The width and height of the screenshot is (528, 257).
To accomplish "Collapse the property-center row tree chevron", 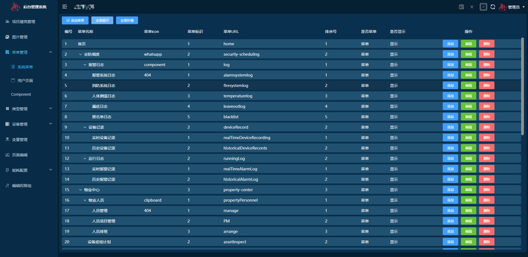I will pyautogui.click(x=81, y=190).
